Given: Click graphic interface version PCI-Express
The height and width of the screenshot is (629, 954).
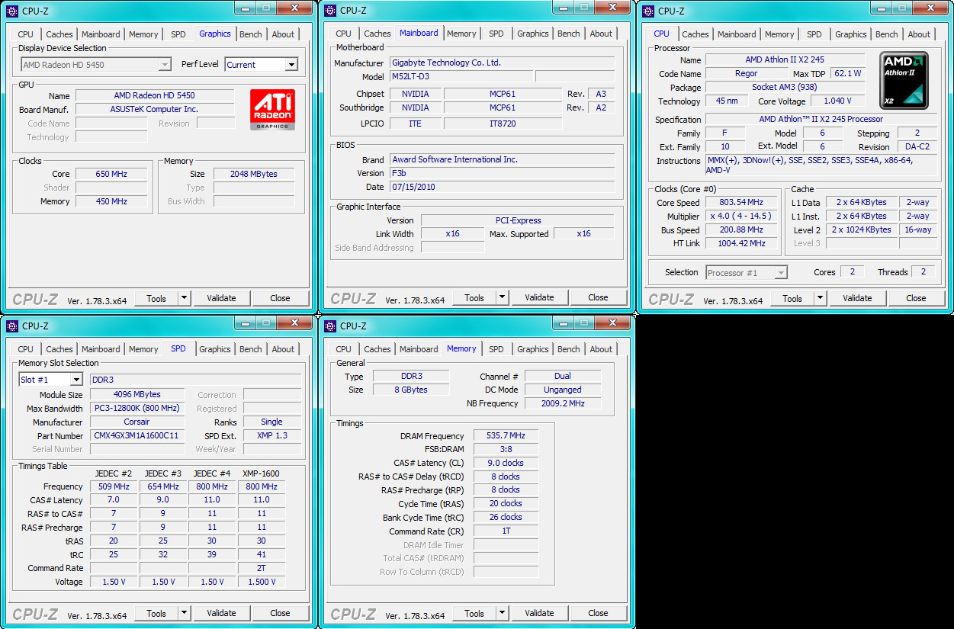Looking at the screenshot, I should pos(518,220).
